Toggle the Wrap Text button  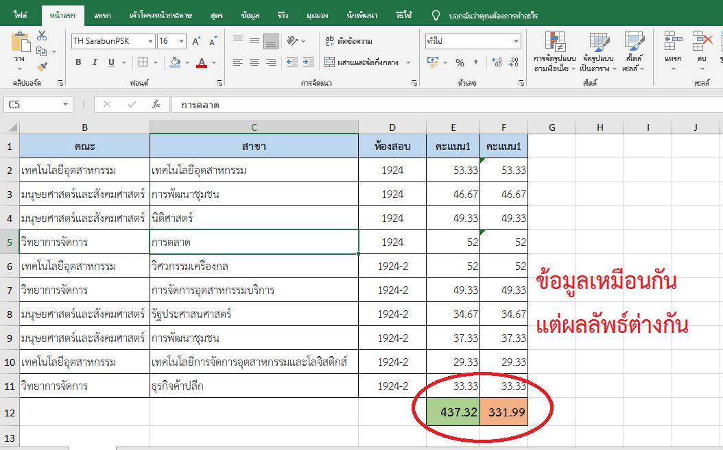tap(348, 41)
